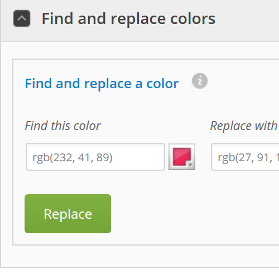Click the small arrow on the pink swatch
Image resolution: width=279 pixels, height=279 pixels.
click(190, 165)
